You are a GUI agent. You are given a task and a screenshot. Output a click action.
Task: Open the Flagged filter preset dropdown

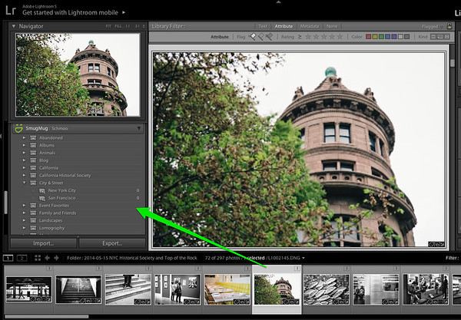(x=432, y=26)
